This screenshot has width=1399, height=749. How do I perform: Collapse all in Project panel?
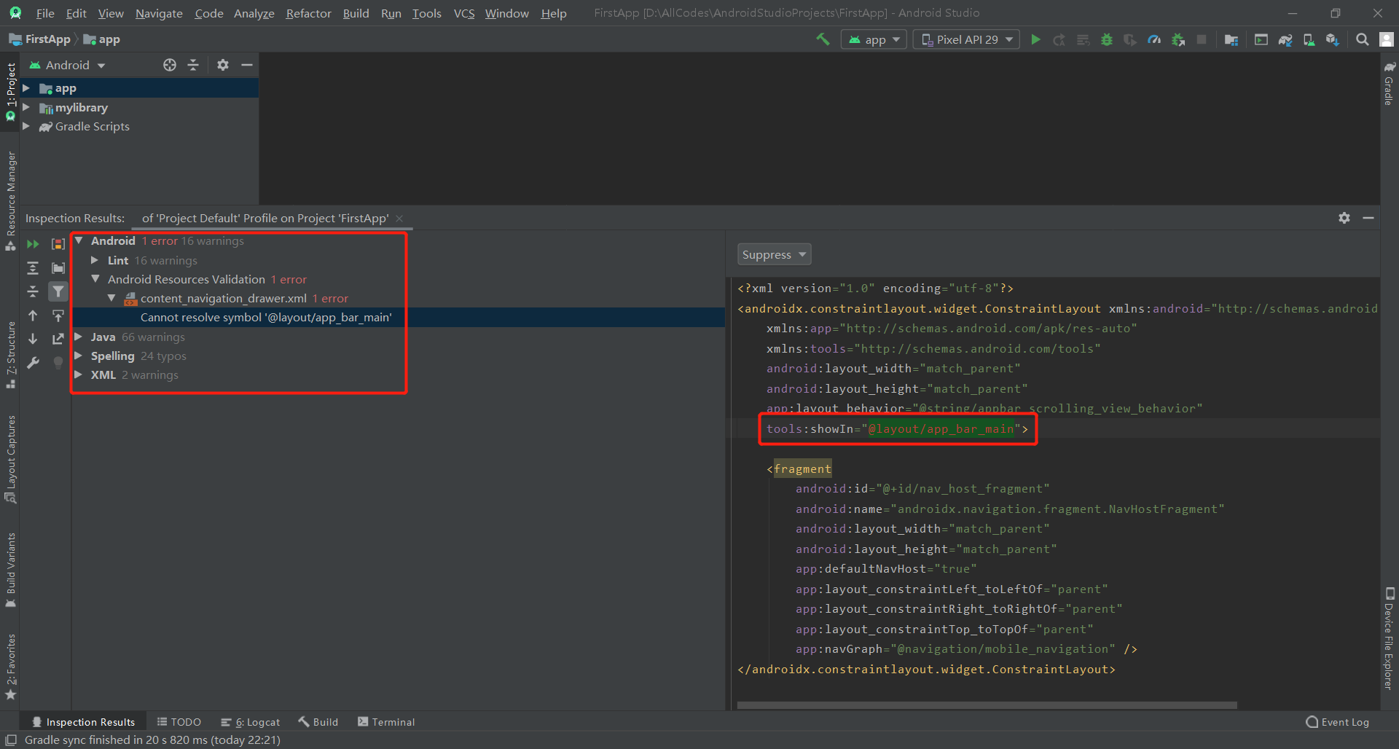pyautogui.click(x=193, y=65)
